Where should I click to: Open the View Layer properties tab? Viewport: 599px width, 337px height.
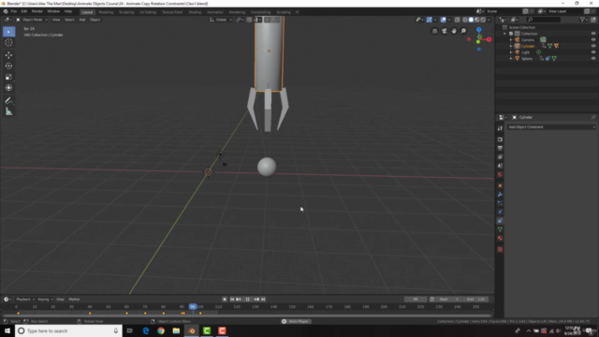tap(500, 157)
